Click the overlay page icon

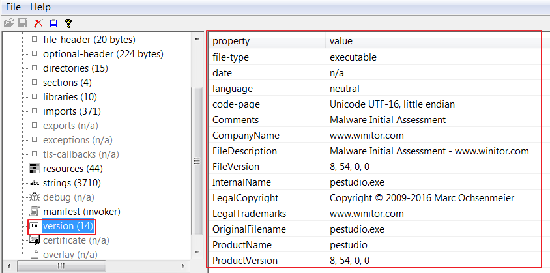(35, 254)
